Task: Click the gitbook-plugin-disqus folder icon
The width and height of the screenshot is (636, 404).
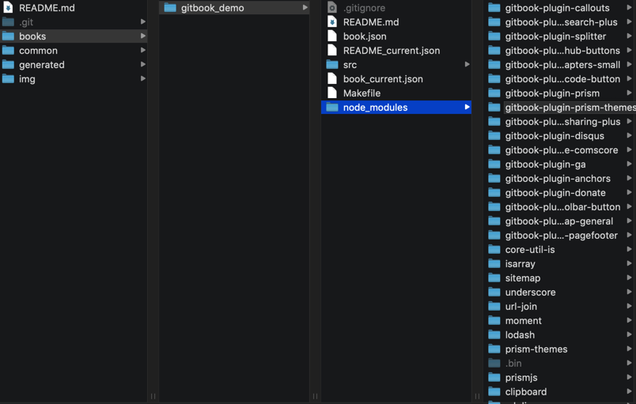Action: coord(494,136)
